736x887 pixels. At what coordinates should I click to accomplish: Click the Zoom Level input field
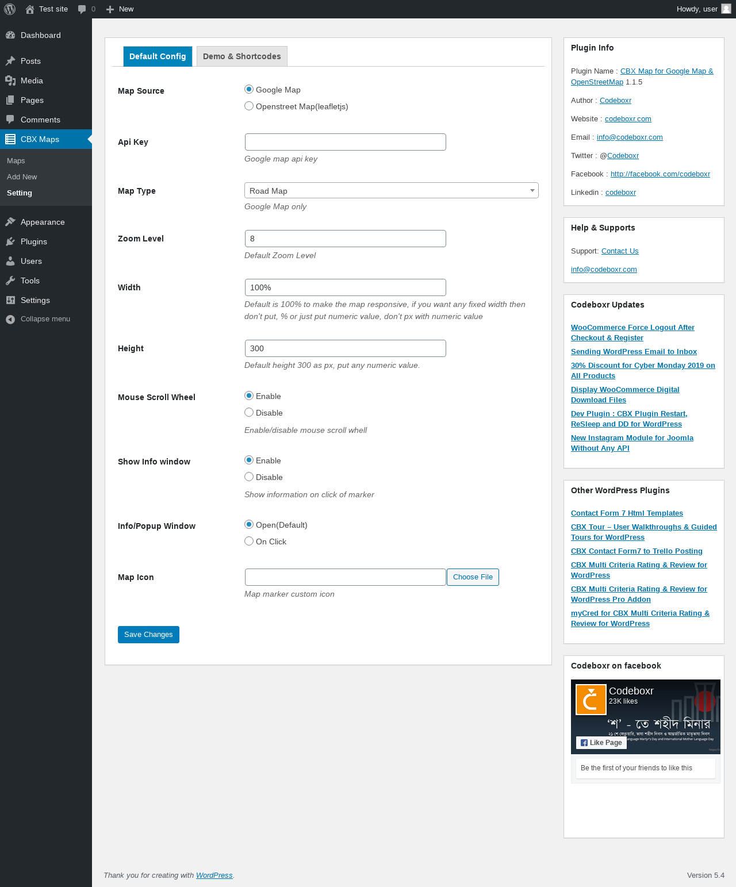tap(346, 239)
